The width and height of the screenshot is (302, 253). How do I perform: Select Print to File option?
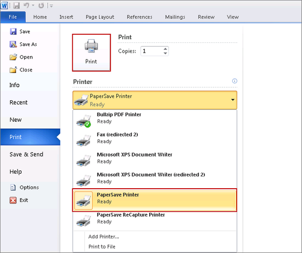click(x=102, y=247)
